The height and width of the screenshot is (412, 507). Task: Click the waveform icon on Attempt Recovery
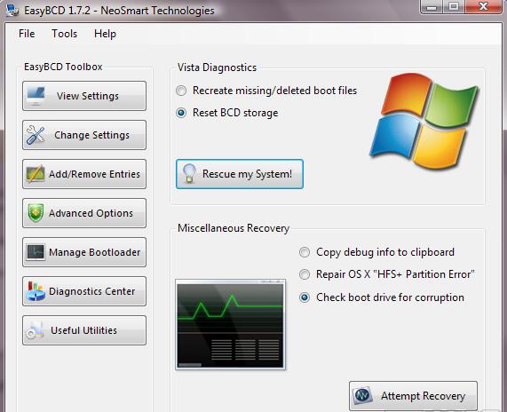(x=362, y=395)
